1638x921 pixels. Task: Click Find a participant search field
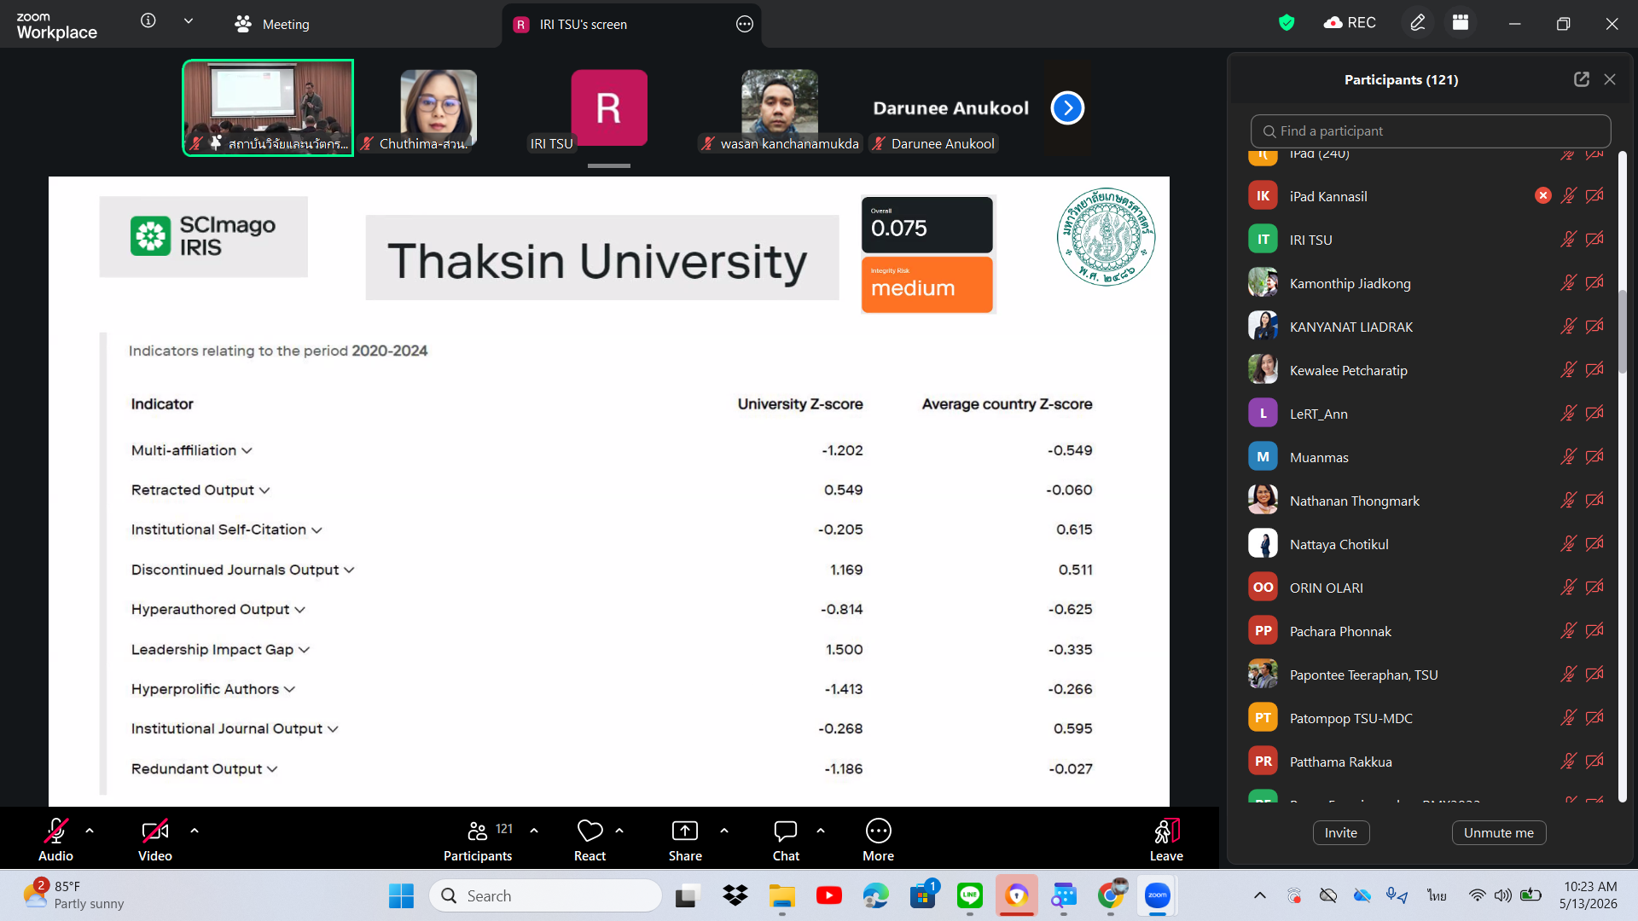click(x=1431, y=131)
